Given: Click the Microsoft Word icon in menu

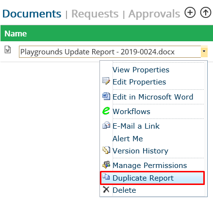Looking at the screenshot, I should coord(106,96).
